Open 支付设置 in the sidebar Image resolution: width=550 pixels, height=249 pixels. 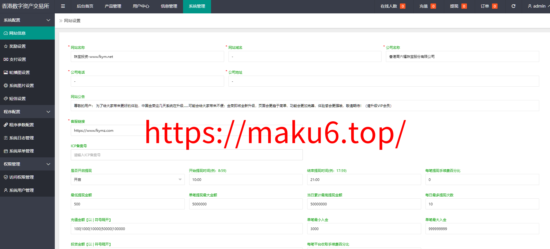point(27,59)
